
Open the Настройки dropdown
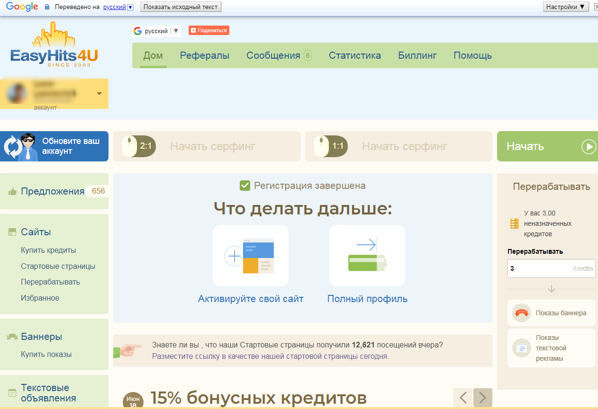tap(565, 7)
